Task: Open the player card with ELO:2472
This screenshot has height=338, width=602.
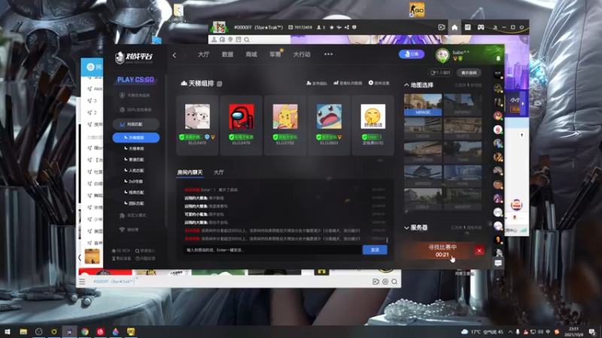Action: [x=197, y=125]
